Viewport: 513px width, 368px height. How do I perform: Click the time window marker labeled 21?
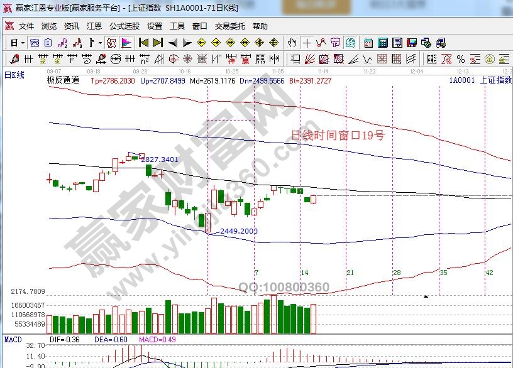[x=350, y=273]
